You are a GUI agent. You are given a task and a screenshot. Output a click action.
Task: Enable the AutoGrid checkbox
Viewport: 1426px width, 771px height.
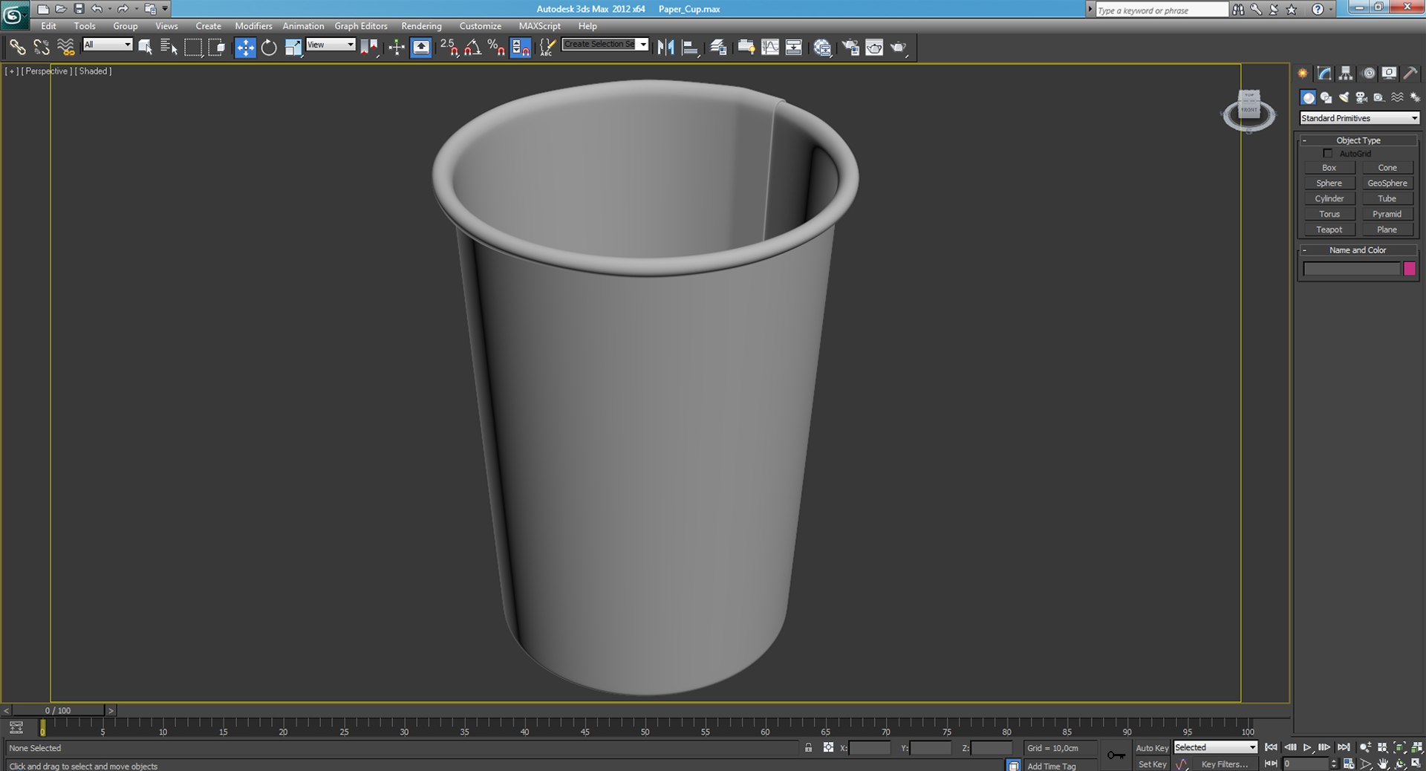point(1328,153)
